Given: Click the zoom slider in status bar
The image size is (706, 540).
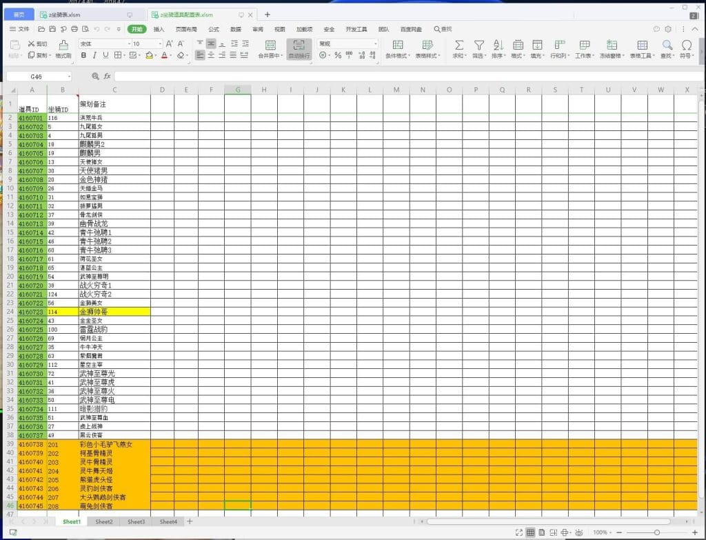Looking at the screenshot, I should 656,532.
